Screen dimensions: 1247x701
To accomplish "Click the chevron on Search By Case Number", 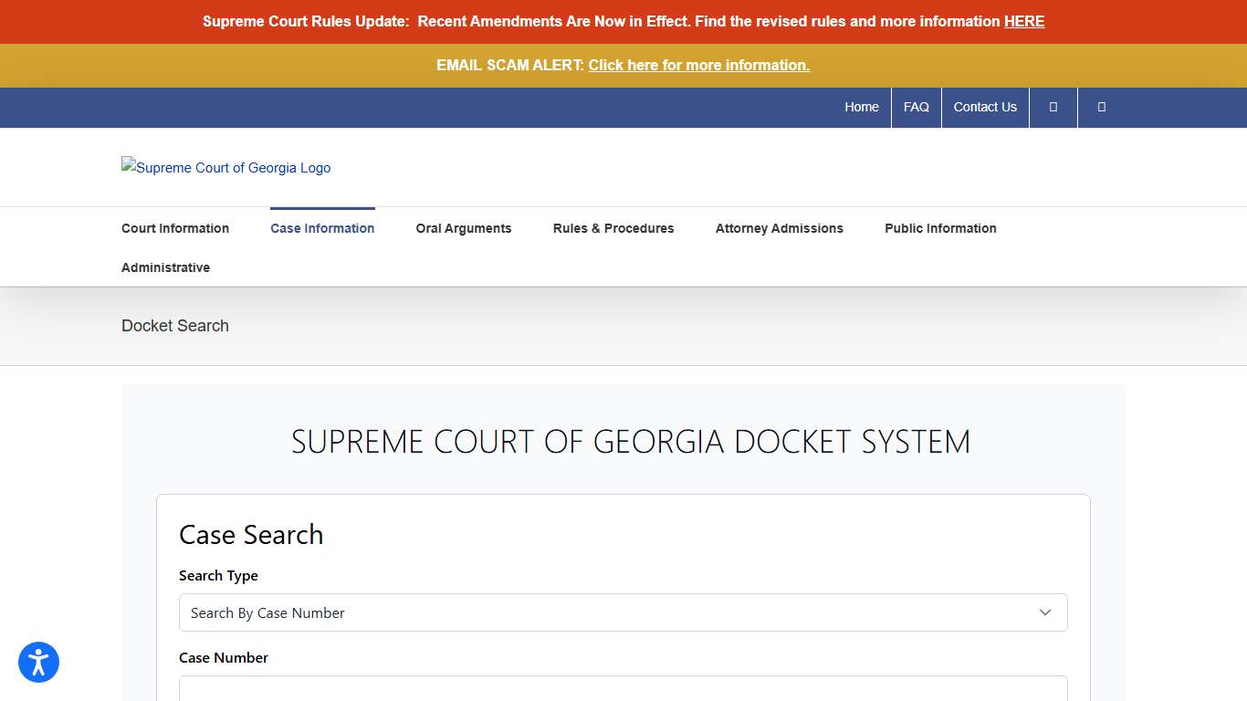I will [1045, 612].
